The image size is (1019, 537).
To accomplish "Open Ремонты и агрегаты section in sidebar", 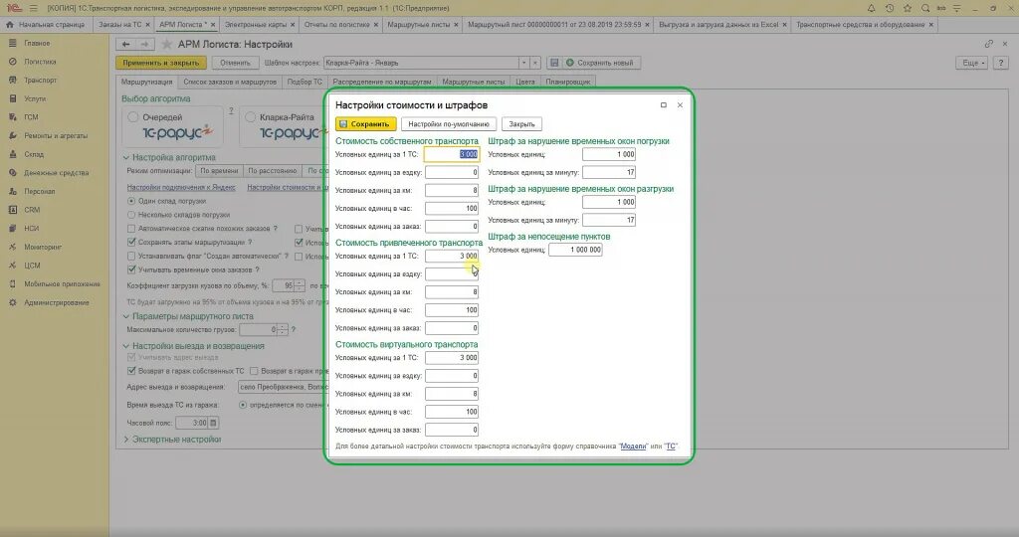I will (56, 135).
